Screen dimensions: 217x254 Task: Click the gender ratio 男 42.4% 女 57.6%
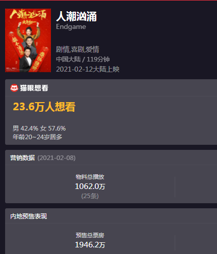[x=39, y=129]
